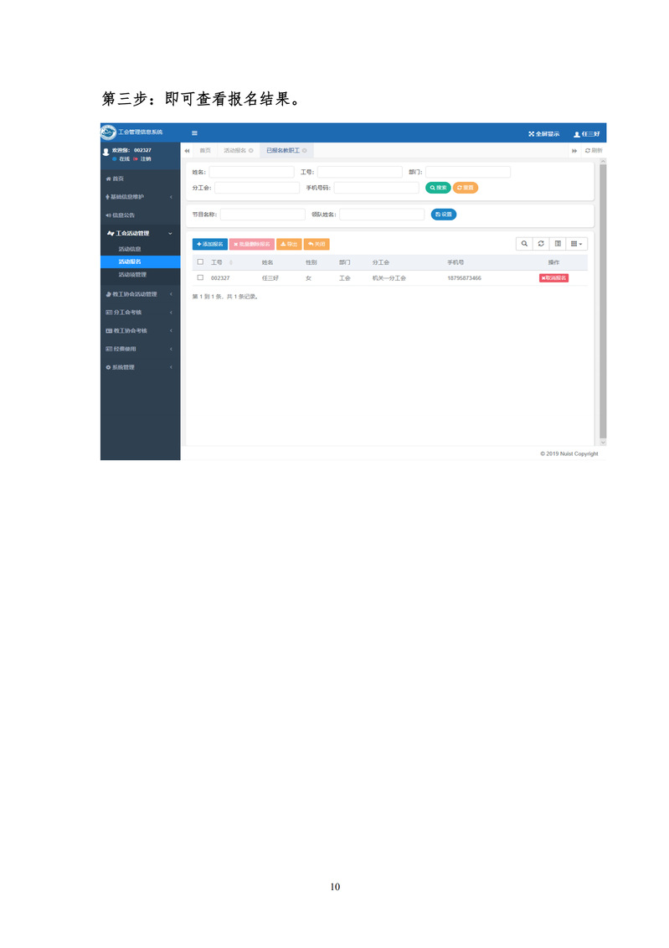
Task: Click the table refresh icon
Action: coord(541,244)
